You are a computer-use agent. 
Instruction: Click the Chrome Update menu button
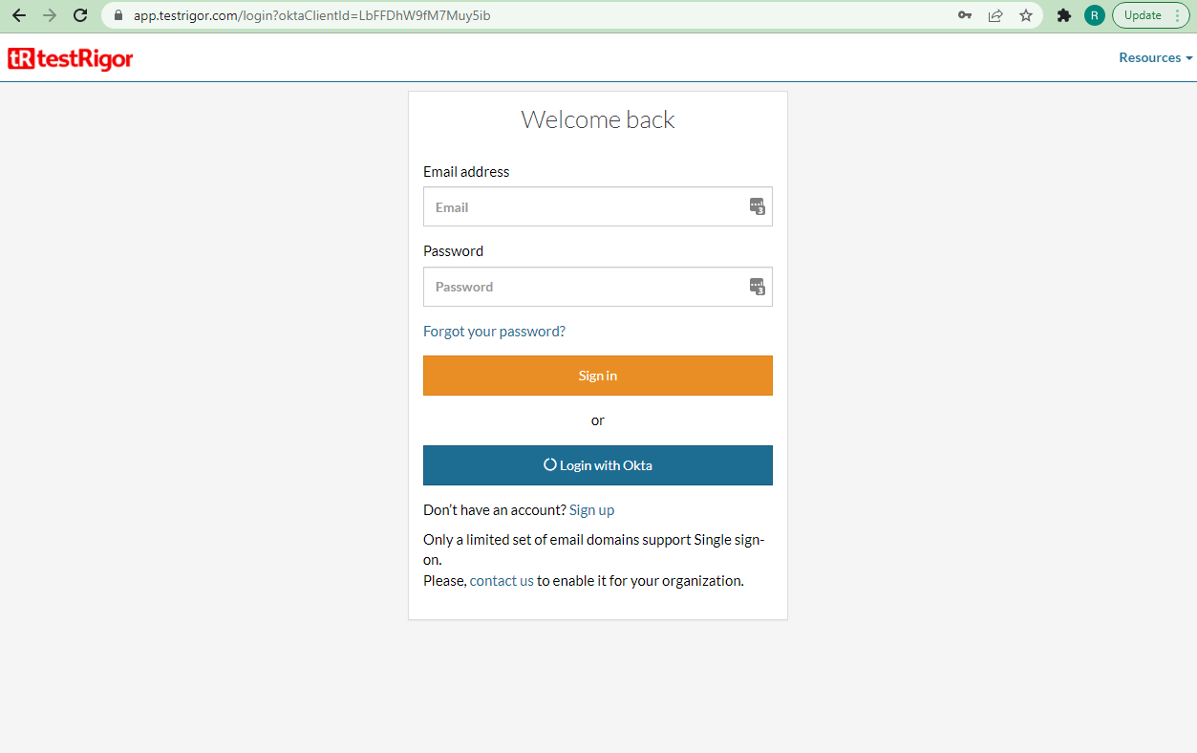tap(1150, 15)
